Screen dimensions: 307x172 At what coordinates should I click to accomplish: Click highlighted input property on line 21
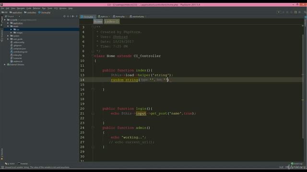point(141,114)
